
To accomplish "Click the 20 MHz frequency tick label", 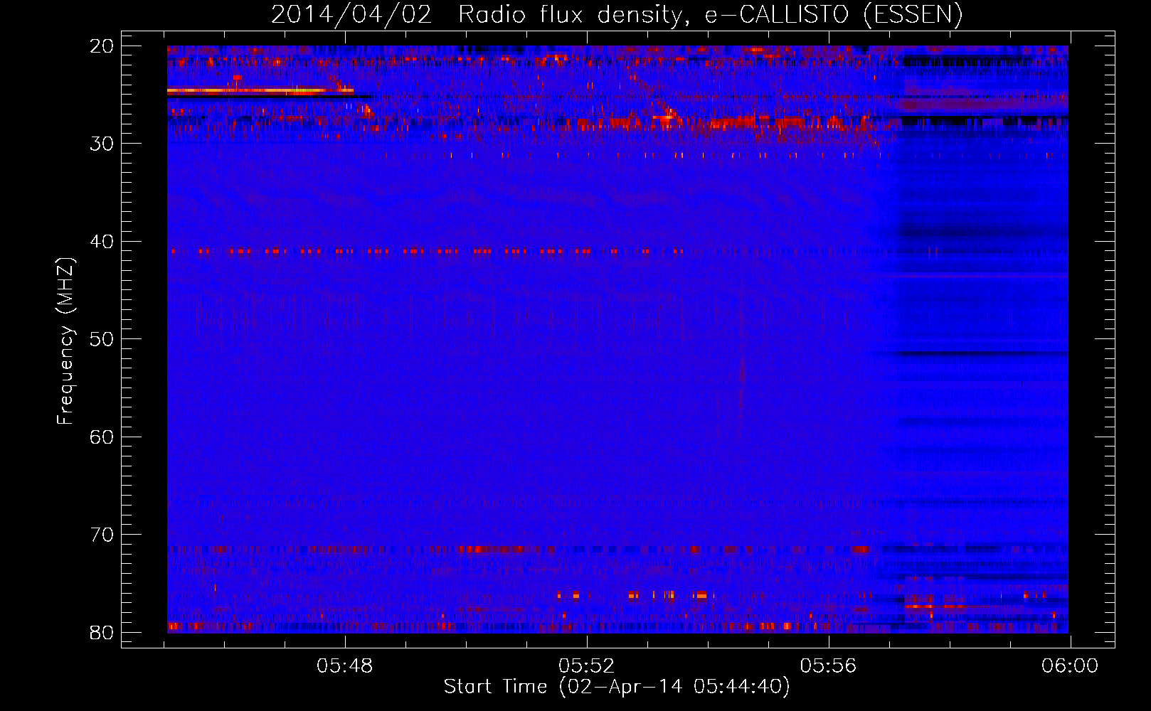I will [102, 46].
